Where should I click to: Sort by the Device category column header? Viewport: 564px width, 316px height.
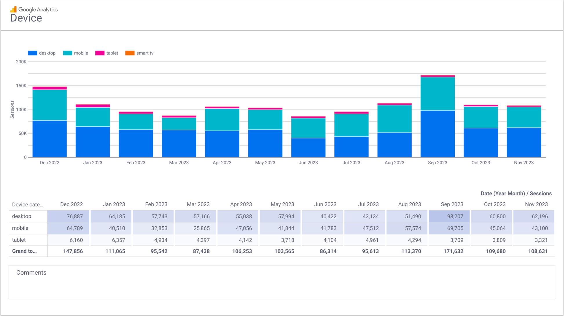point(28,204)
